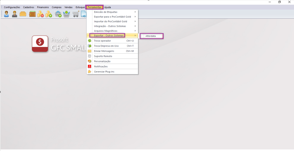The width and height of the screenshot is (294, 151).
Task: Click the red Notificações exclamation icon
Action: (90, 66)
